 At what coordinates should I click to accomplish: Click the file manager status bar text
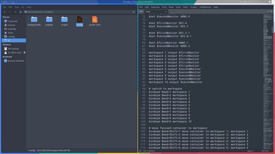[49, 150]
